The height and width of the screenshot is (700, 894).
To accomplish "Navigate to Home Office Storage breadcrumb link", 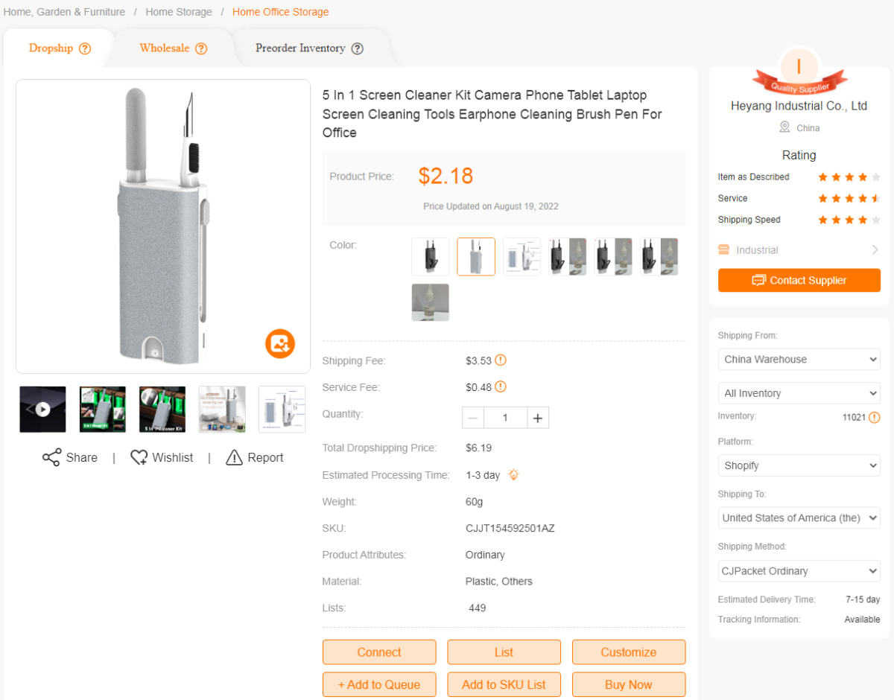I will coord(280,12).
